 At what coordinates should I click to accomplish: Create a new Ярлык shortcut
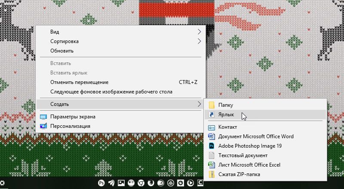pos(226,115)
